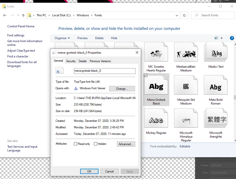Viewport: 236px width, 179px height.
Task: Switch to the Security tab
Action: tap(71, 61)
